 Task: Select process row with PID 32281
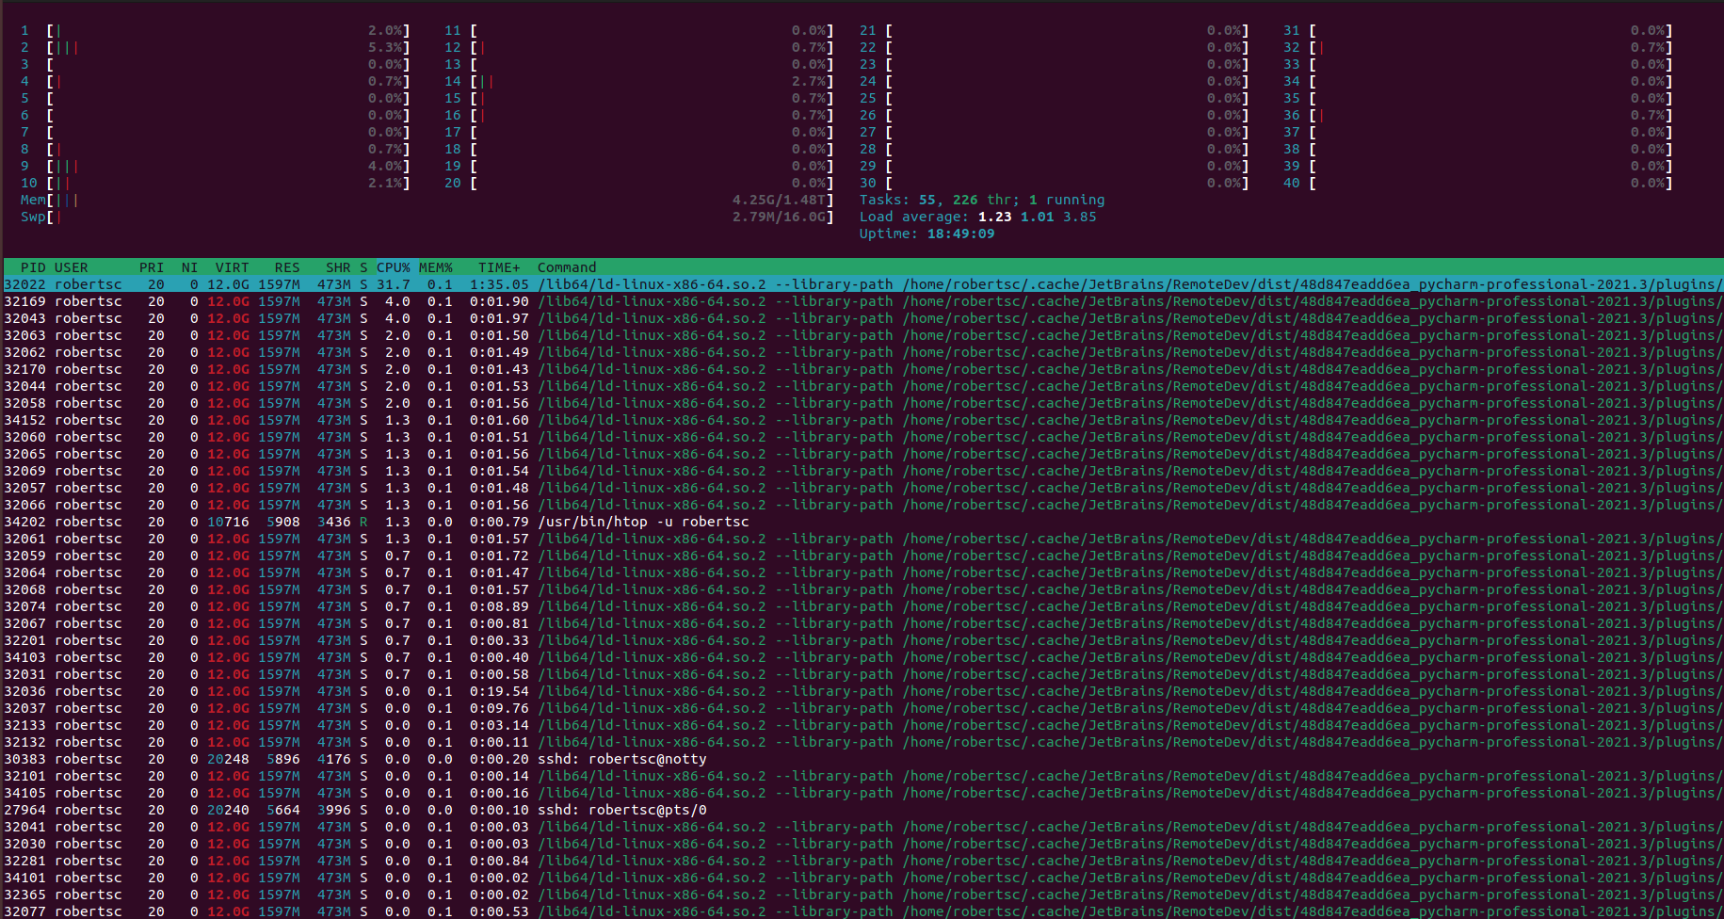(863, 861)
